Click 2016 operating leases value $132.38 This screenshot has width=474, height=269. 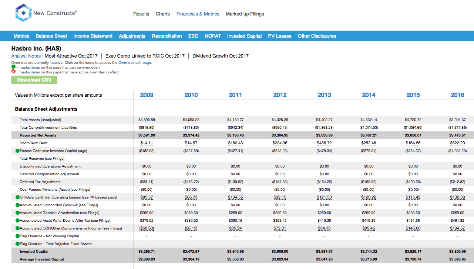tap(457, 197)
